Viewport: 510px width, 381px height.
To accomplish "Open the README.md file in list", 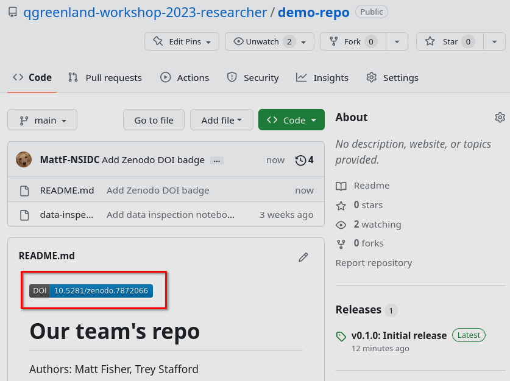I will click(67, 190).
